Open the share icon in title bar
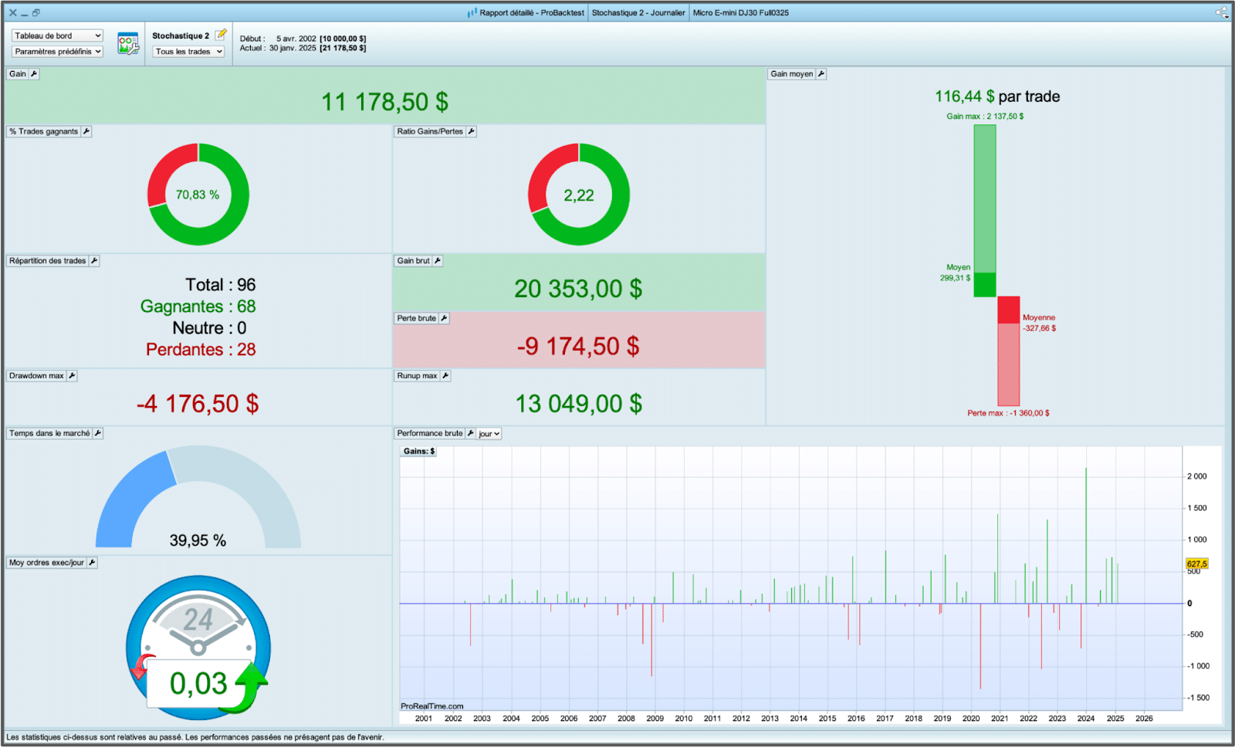The height and width of the screenshot is (748, 1235). [x=1221, y=12]
